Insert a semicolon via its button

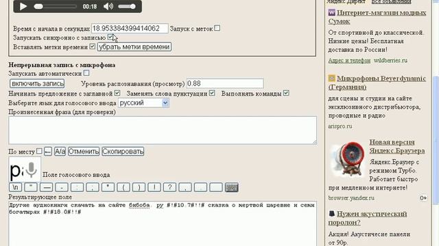pyautogui.click(x=93, y=187)
